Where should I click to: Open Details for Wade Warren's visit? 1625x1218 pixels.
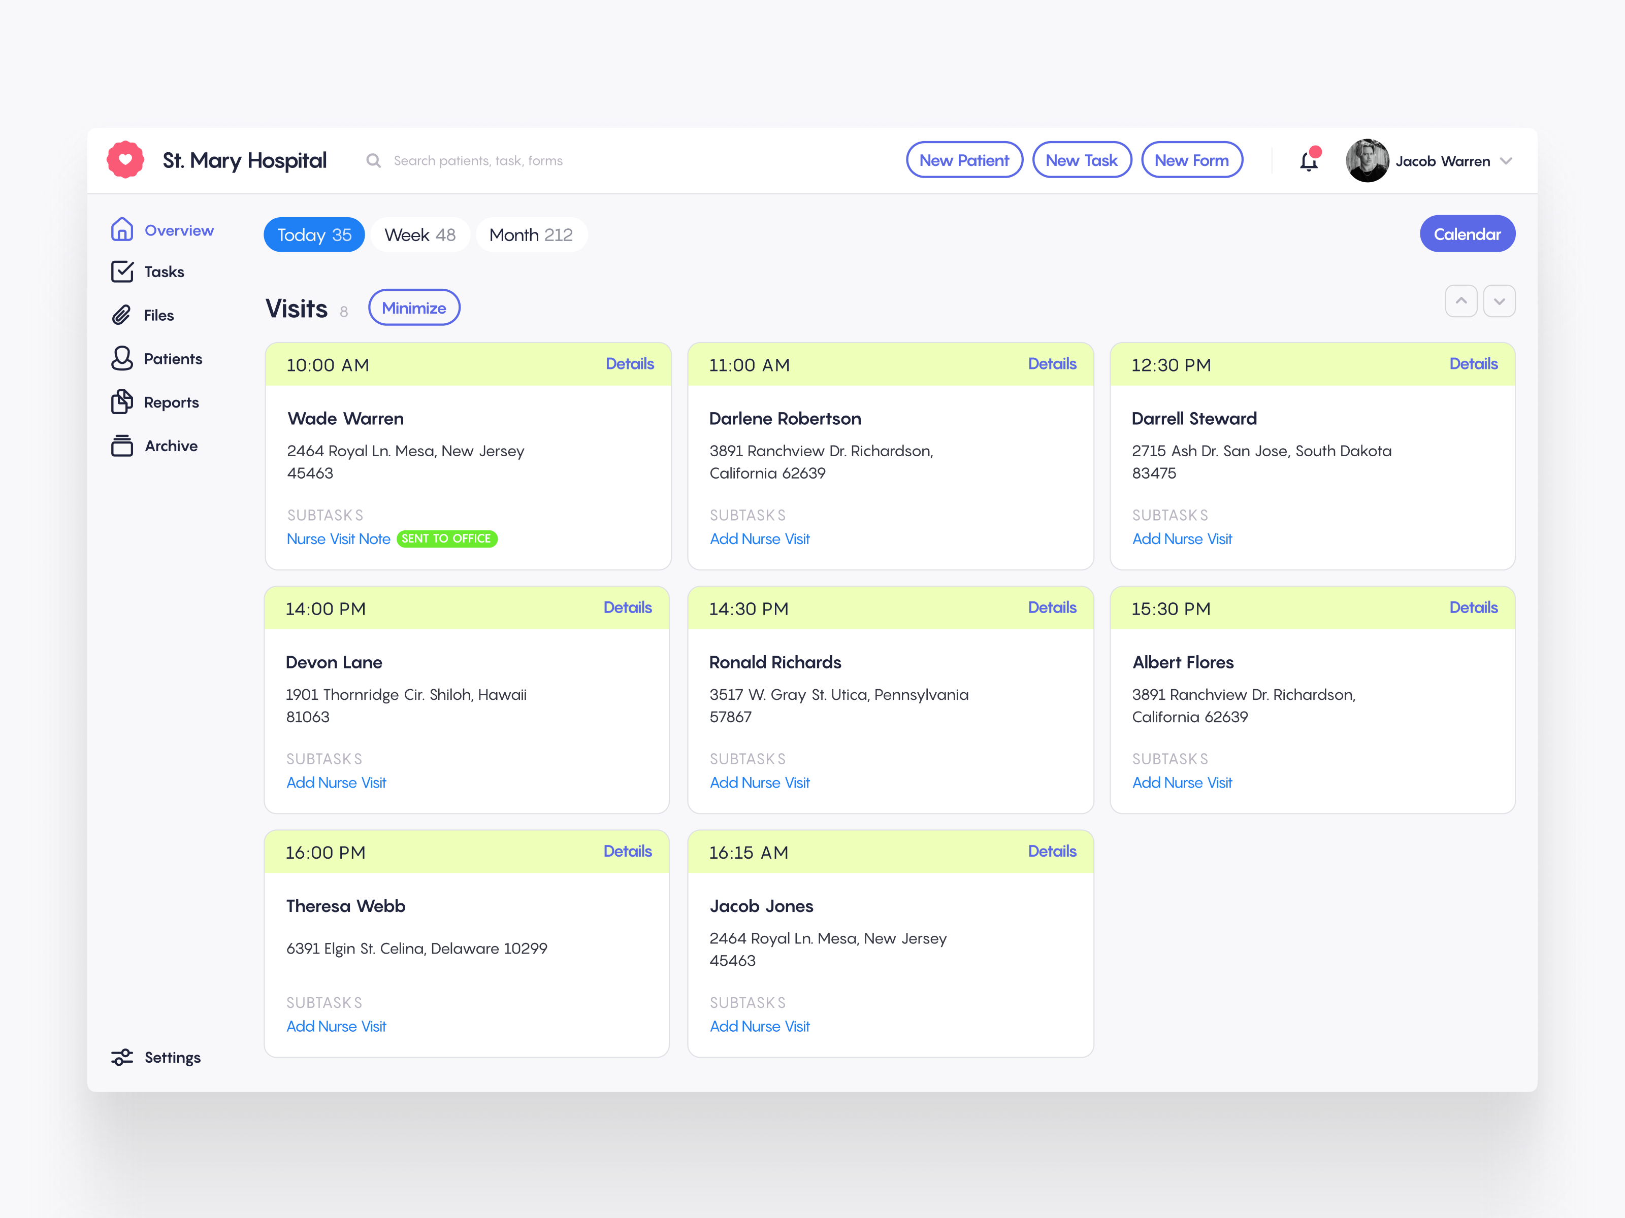tap(630, 363)
